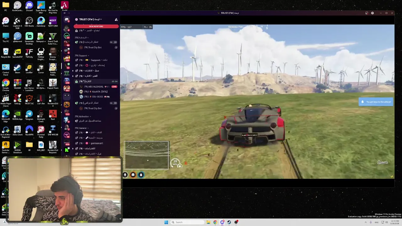Viewport: 402px width, 226px height.
Task: Select the TikFinity desktop icon
Action: point(29,53)
